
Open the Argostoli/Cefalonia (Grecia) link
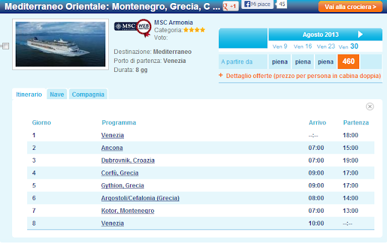[140, 198]
